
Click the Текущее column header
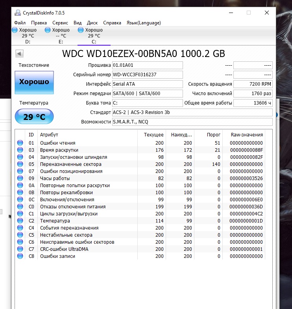[152, 135]
